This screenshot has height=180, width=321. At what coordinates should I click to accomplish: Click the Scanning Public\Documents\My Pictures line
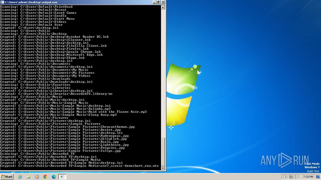(x=47, y=73)
